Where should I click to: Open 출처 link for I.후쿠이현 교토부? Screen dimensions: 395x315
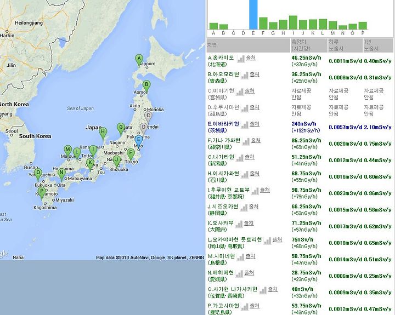point(265,190)
